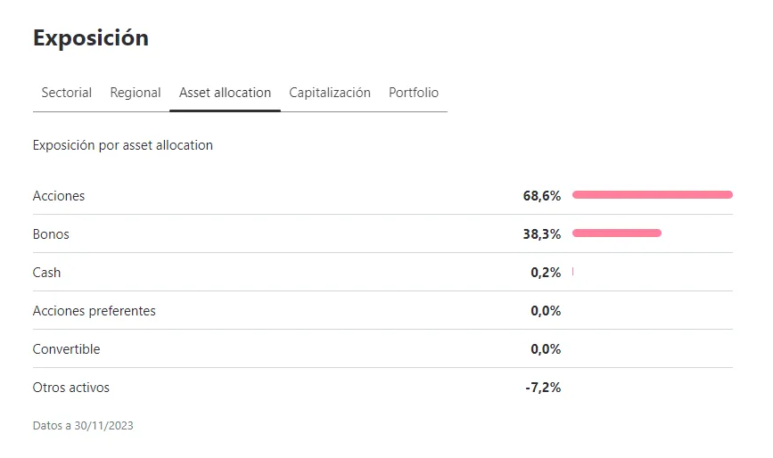Click the Bonos row label

51,234
